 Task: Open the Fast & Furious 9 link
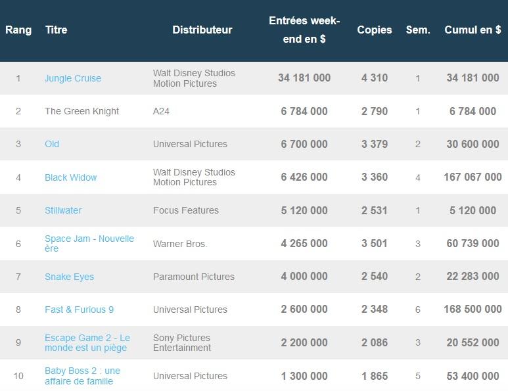(x=79, y=310)
